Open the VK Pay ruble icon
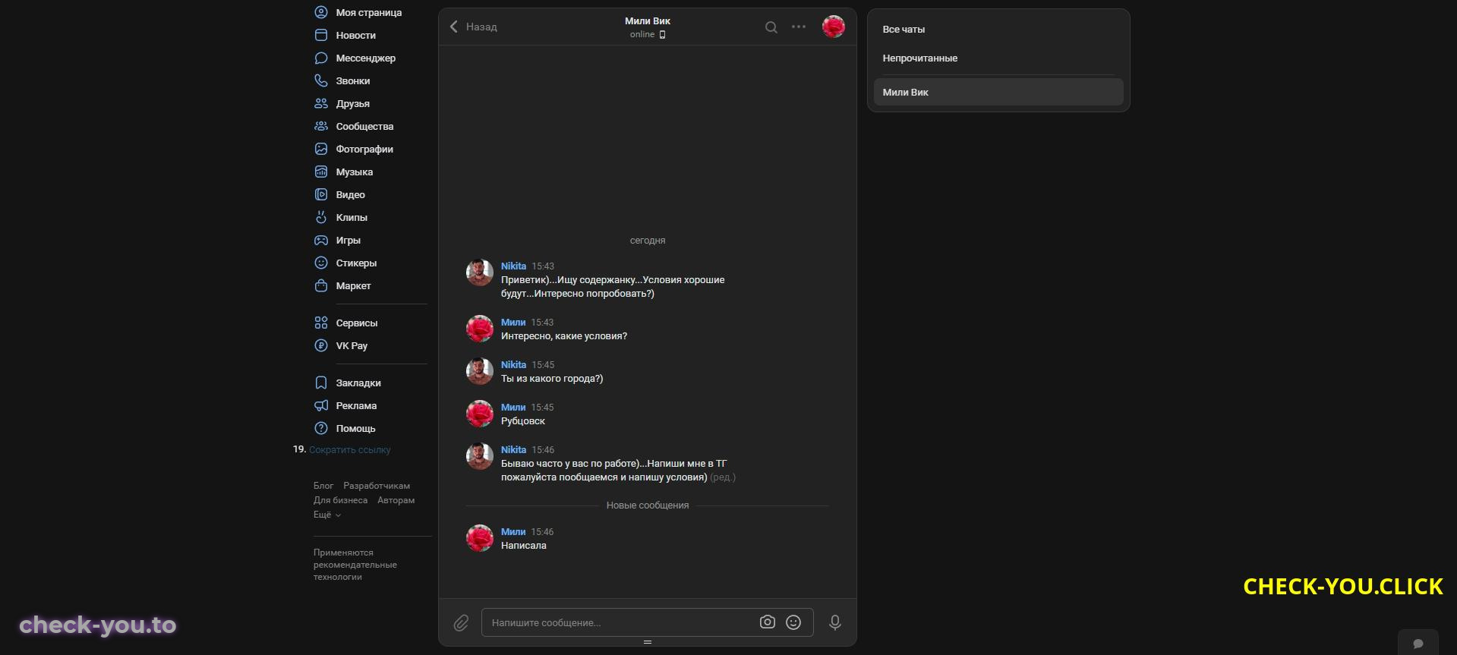 tap(321, 345)
